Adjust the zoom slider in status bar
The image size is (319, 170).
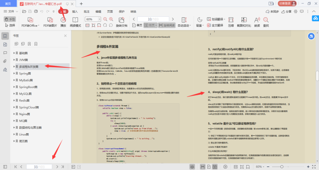coord(282,167)
